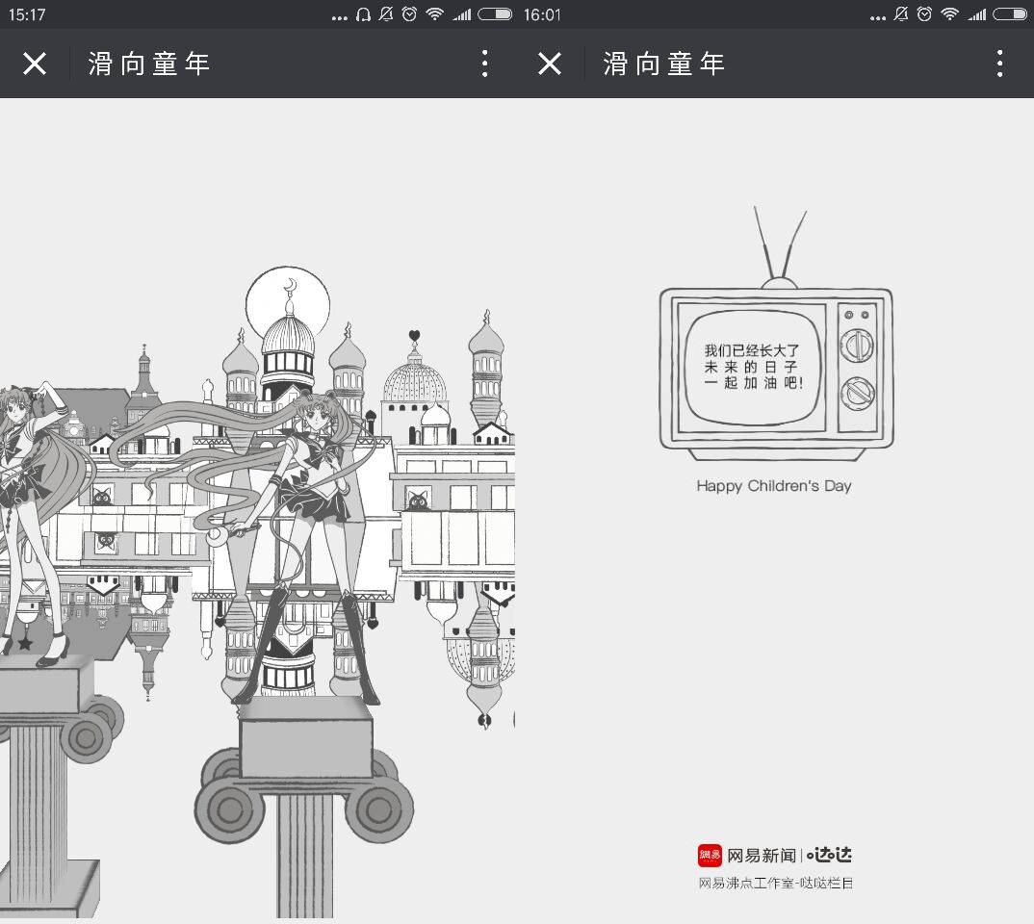Tap the 哒哒 logo
This screenshot has width=1034, height=924.
point(830,856)
